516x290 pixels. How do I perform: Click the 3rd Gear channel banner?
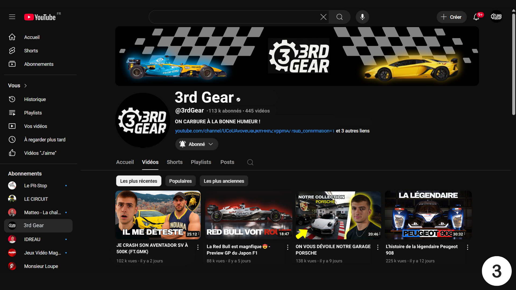297,56
